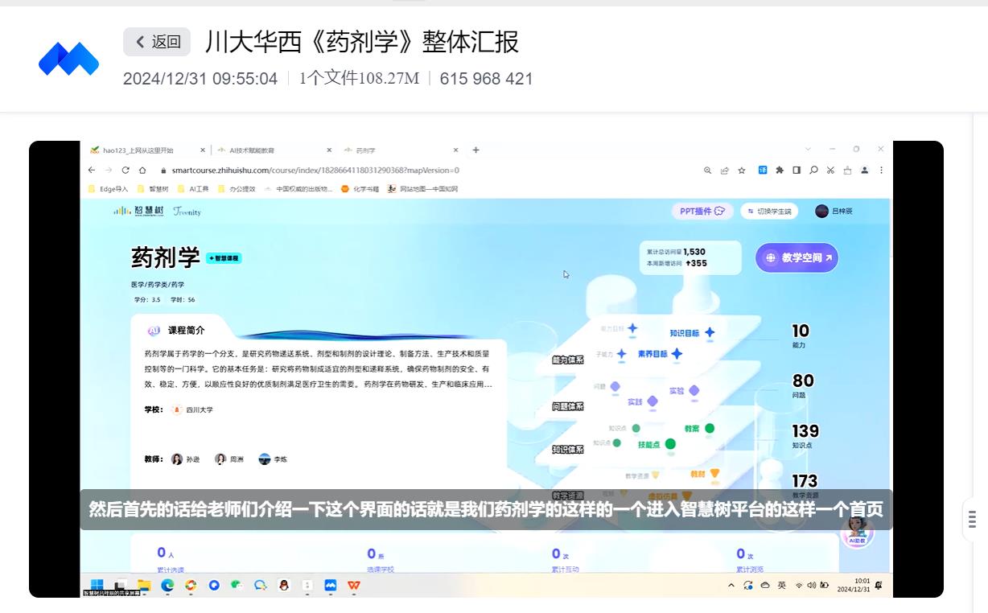
Task: Open the 化学书籍 bookmark
Action: tap(360, 189)
